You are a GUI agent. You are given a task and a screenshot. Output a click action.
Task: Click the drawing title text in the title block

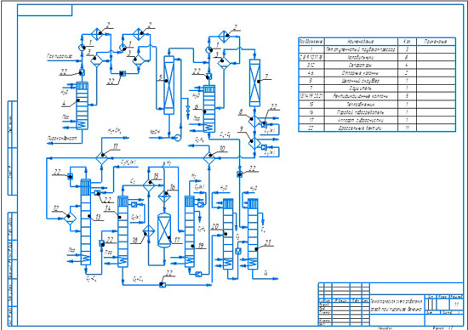397,305
